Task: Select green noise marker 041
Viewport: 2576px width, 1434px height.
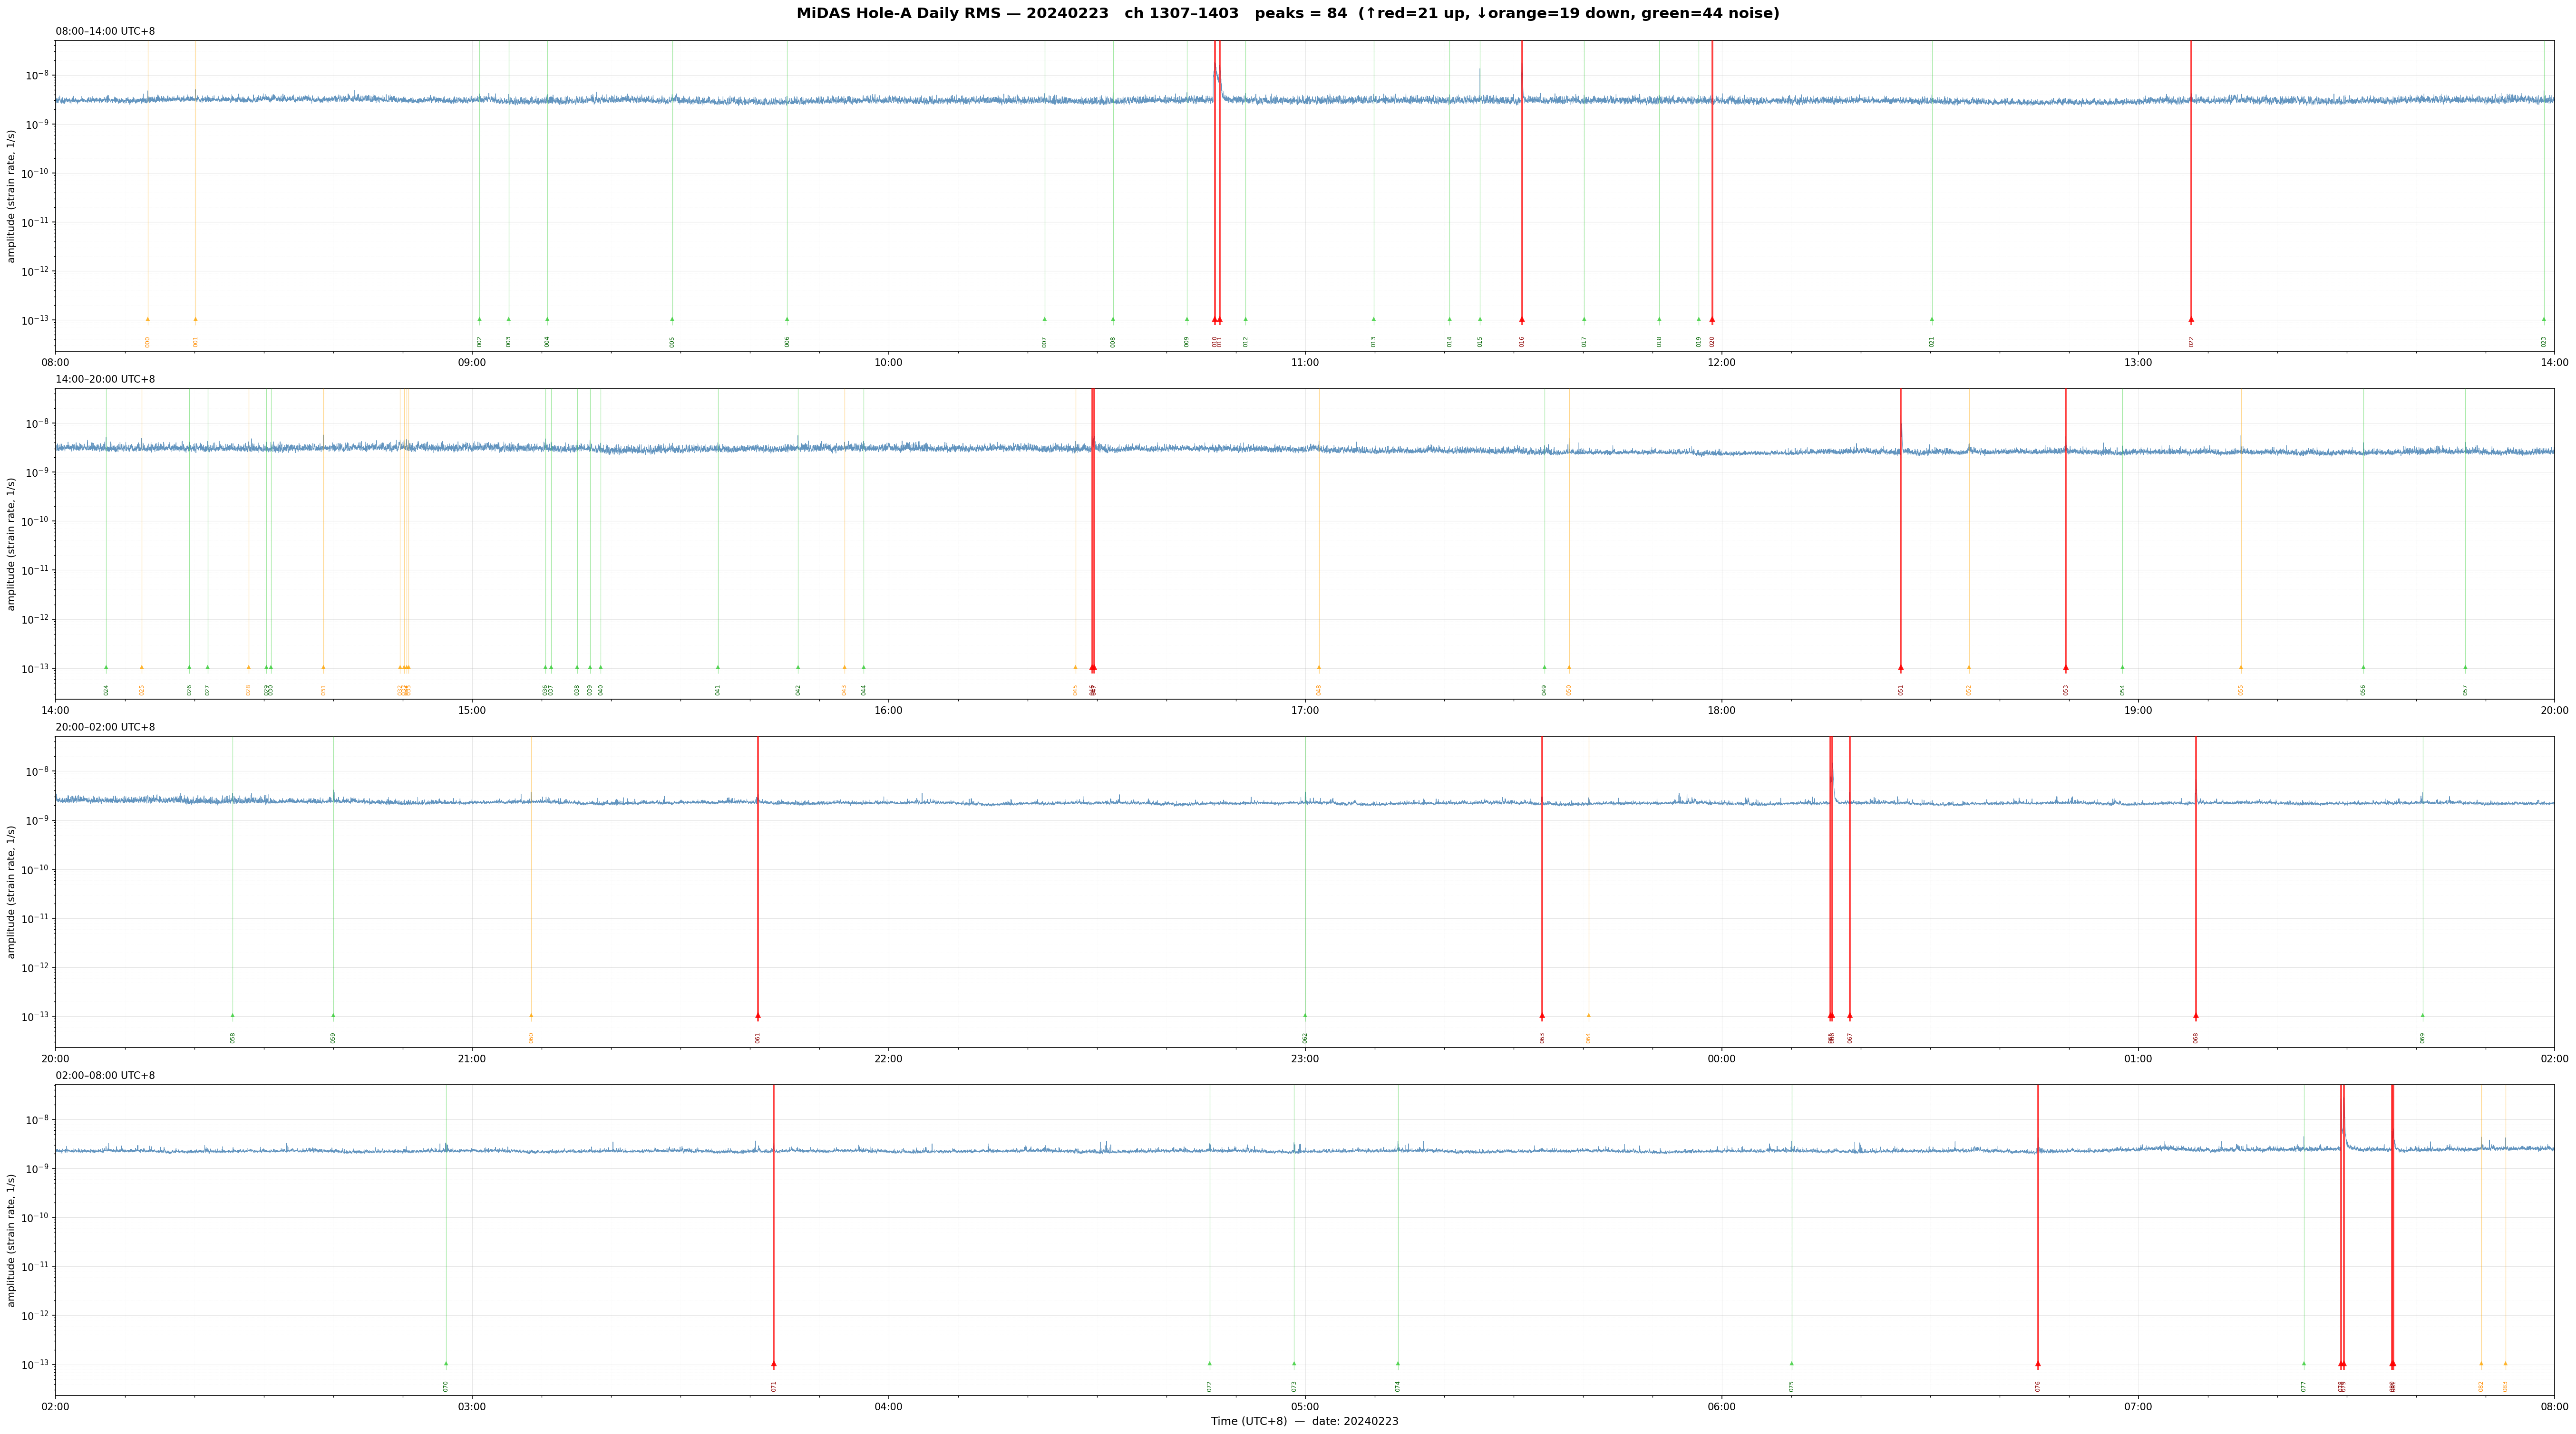Action: click(x=718, y=667)
